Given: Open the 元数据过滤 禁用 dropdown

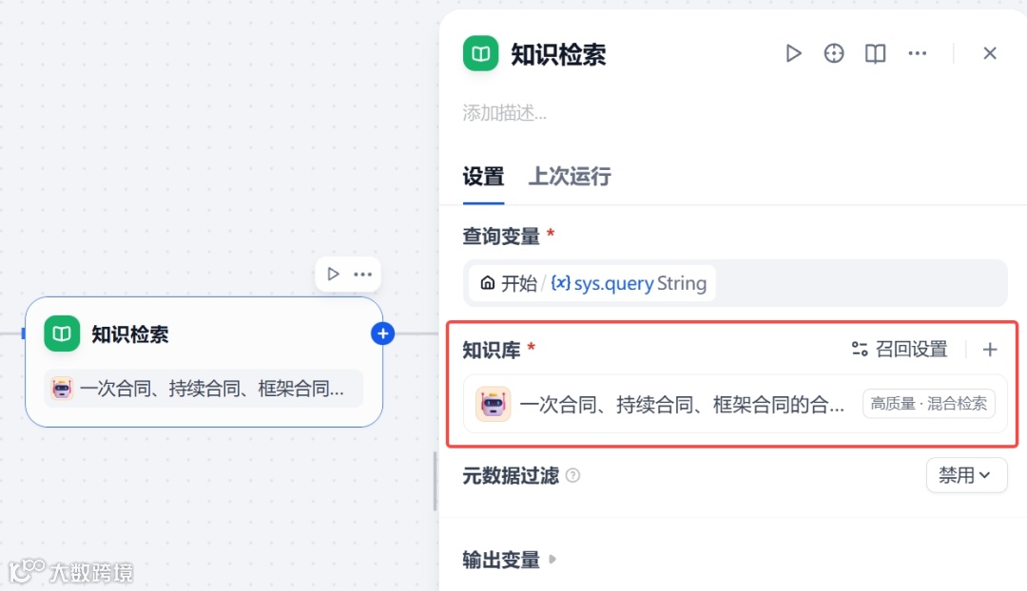Looking at the screenshot, I should pos(966,475).
